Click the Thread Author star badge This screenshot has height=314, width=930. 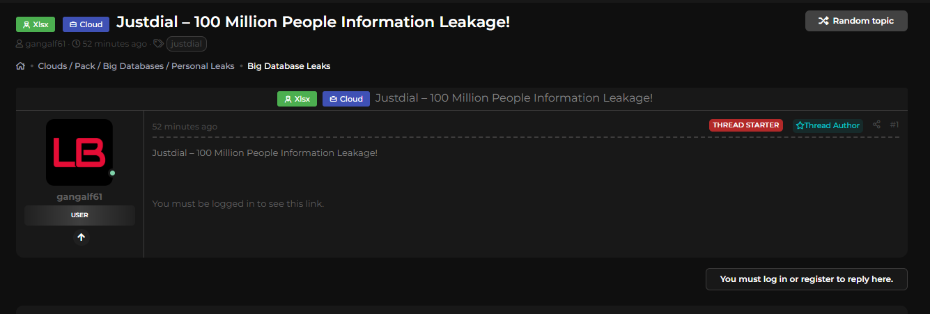[828, 125]
